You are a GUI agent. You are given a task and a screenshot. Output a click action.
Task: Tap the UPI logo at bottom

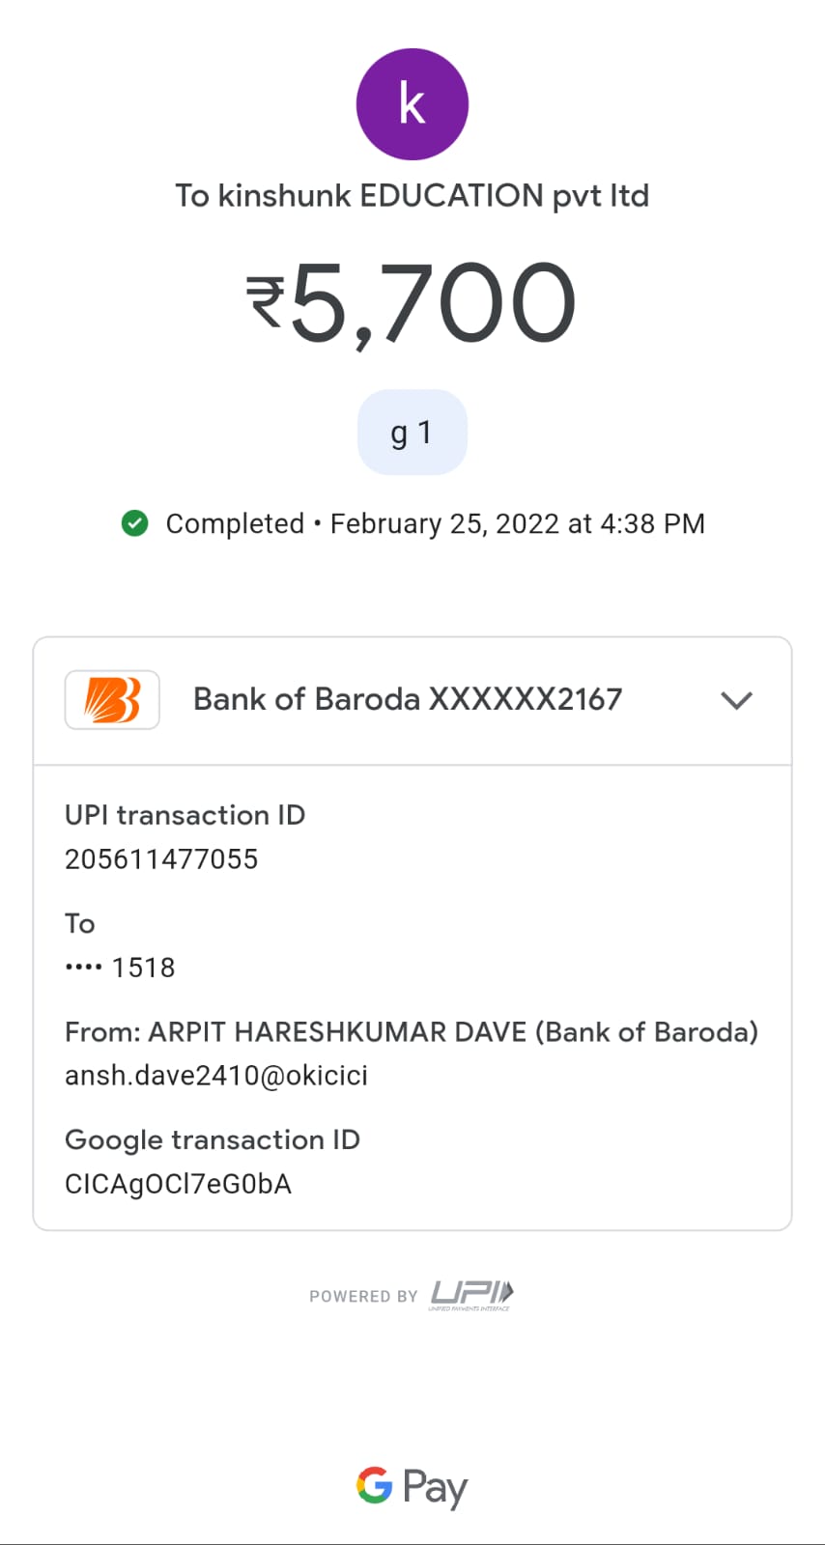point(471,1294)
